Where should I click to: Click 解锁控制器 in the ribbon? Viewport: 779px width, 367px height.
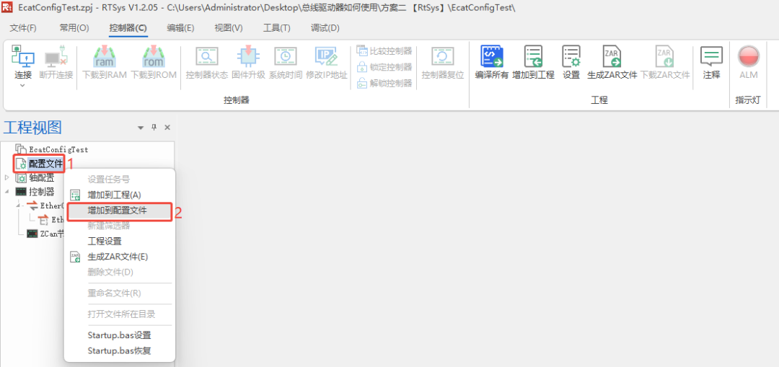[384, 83]
